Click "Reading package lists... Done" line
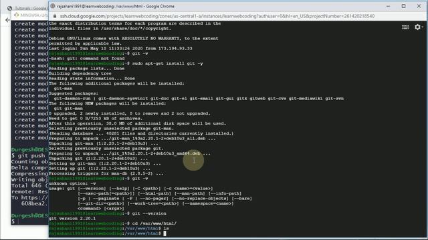This screenshot has height=240, width=428. (86, 69)
